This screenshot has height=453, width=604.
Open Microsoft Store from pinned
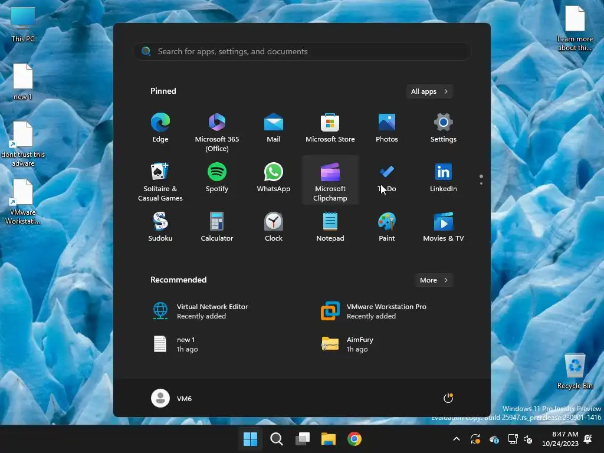click(330, 128)
